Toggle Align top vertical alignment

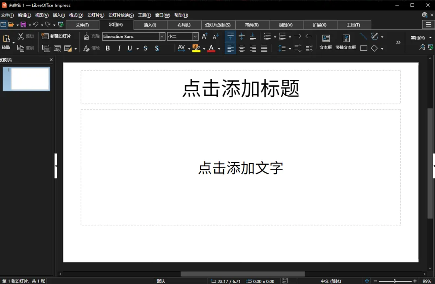click(x=230, y=36)
